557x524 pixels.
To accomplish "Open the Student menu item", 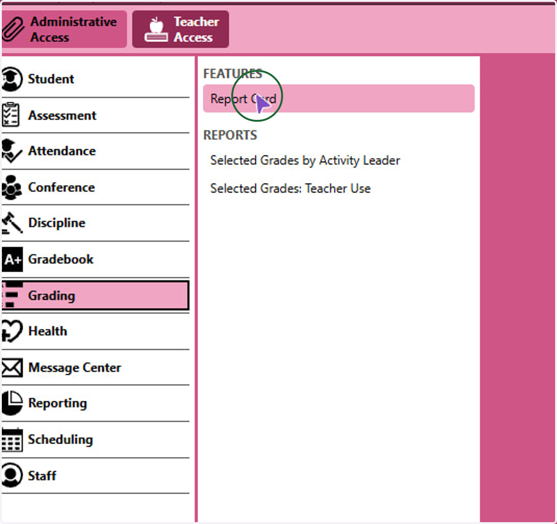I will tap(96, 79).
